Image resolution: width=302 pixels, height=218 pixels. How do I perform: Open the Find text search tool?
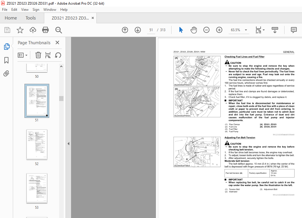coord(58,30)
